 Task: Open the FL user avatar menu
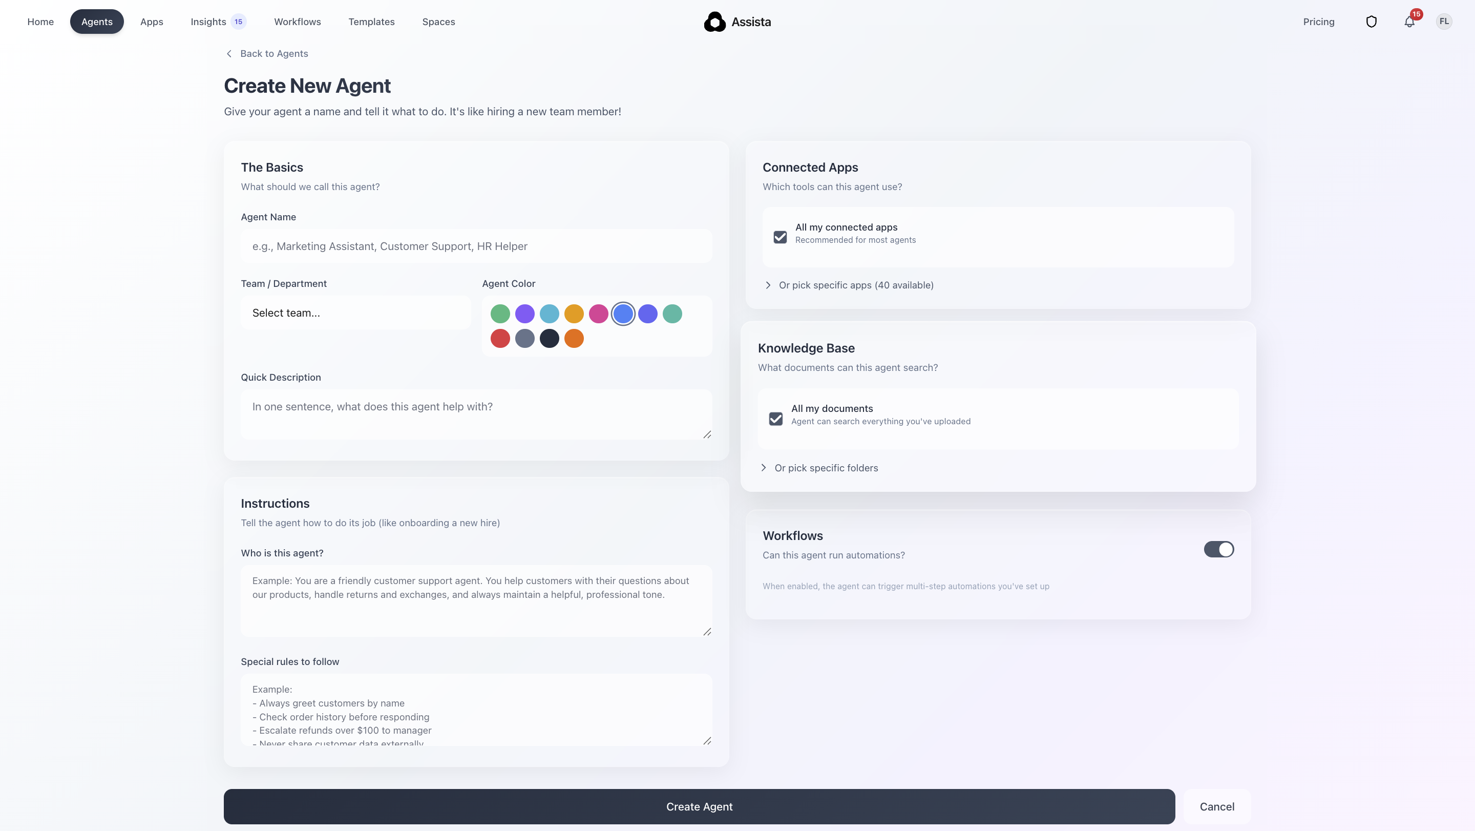(1444, 22)
